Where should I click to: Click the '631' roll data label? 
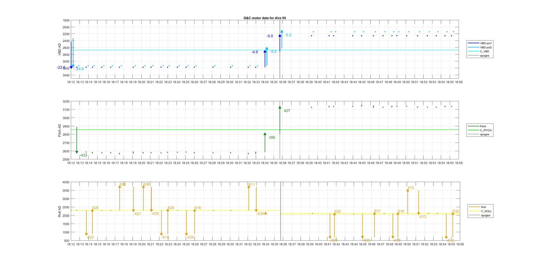click(377, 211)
